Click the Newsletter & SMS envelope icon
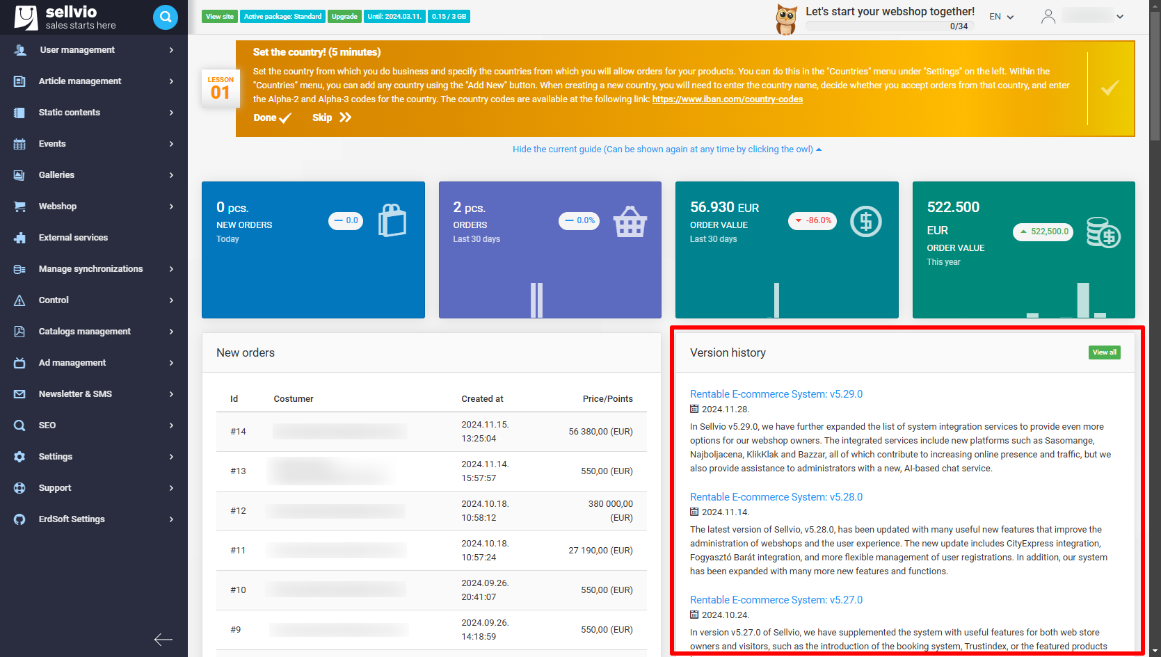 [x=19, y=394]
